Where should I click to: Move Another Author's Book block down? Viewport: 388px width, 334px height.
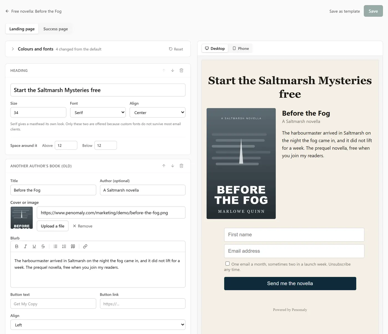coord(172,166)
